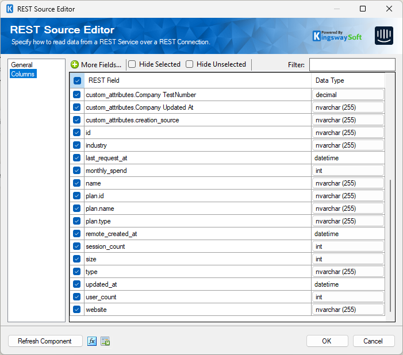Click the Intercom logo icon
The height and width of the screenshot is (355, 403).
(383, 36)
